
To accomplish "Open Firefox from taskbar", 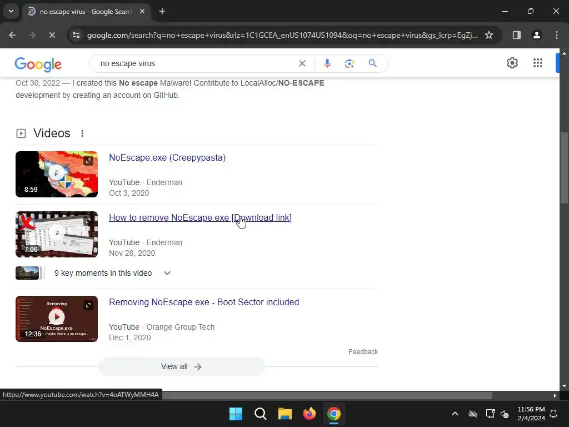I will [x=310, y=414].
